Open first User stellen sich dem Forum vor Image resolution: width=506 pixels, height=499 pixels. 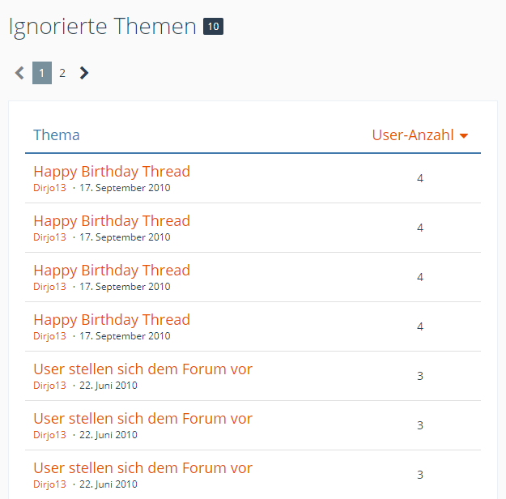tap(142, 369)
